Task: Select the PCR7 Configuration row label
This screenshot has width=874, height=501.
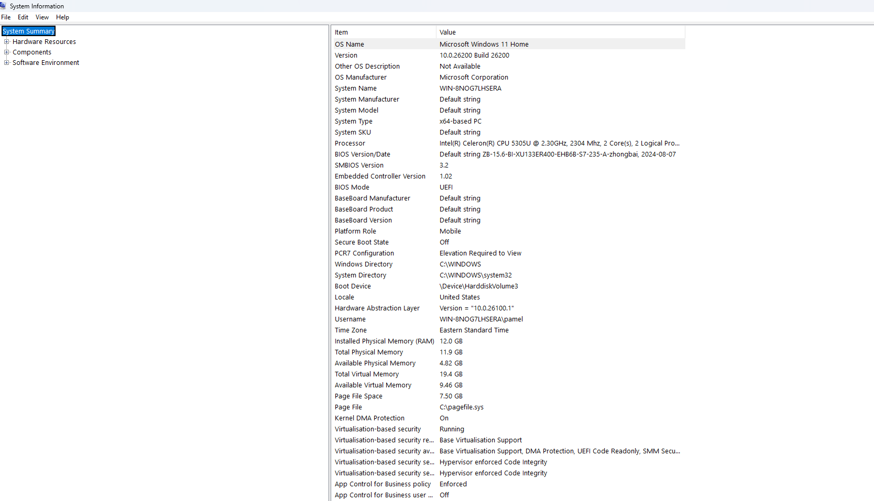Action: coord(364,253)
